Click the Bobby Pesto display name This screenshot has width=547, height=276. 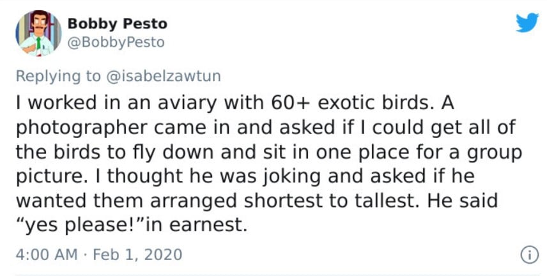(x=117, y=24)
